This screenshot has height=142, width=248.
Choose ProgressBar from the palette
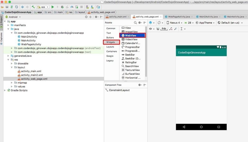tap(131, 47)
